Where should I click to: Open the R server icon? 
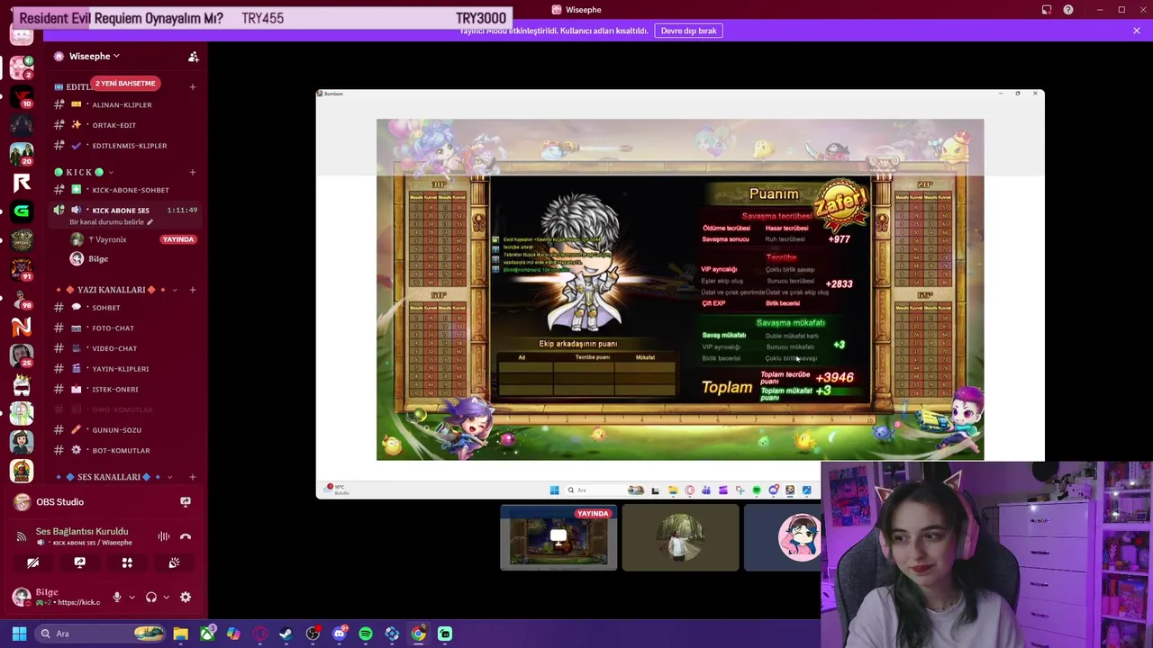pos(22,183)
